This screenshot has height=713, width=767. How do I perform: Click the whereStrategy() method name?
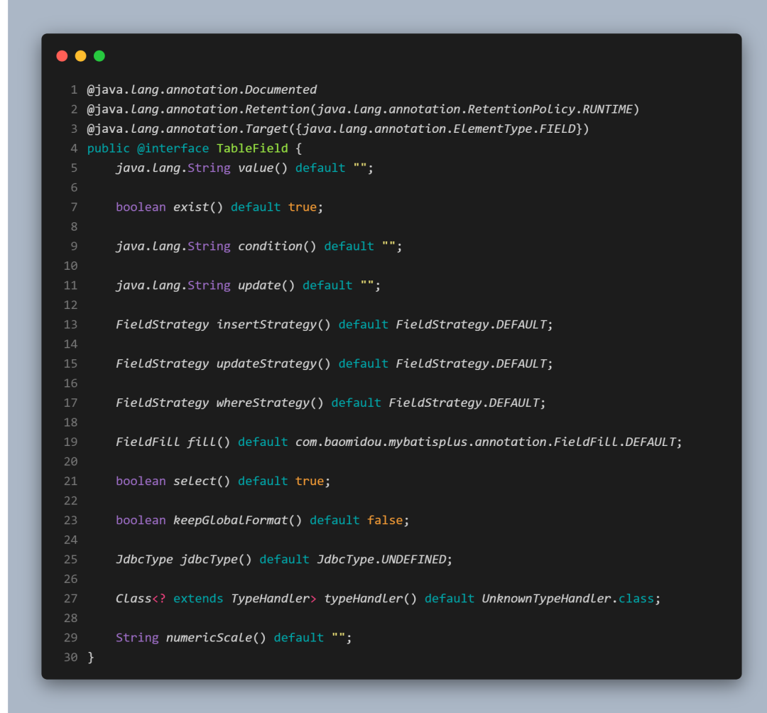[270, 403]
